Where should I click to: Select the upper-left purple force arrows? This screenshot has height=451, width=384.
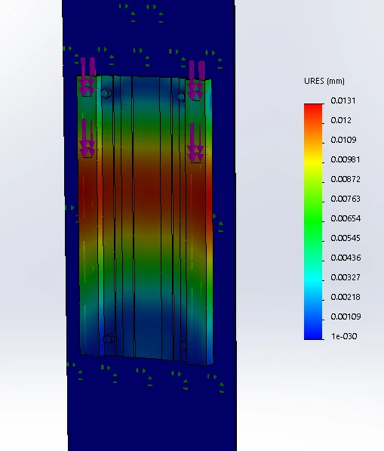pyautogui.click(x=87, y=76)
